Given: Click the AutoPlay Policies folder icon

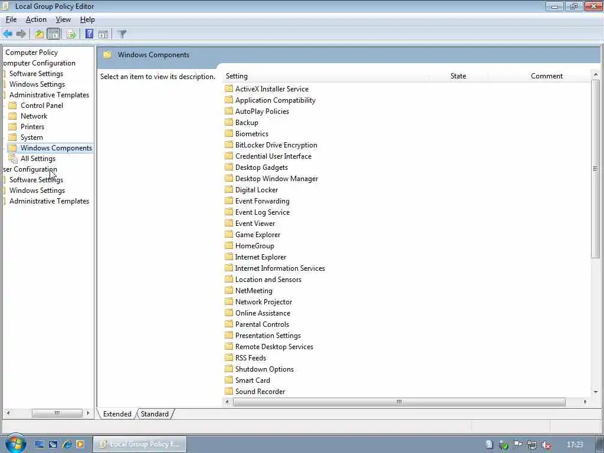Looking at the screenshot, I should (x=229, y=111).
